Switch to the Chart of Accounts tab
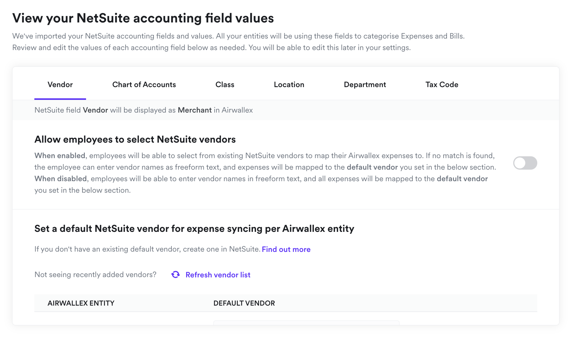The height and width of the screenshot is (349, 585). click(x=144, y=85)
